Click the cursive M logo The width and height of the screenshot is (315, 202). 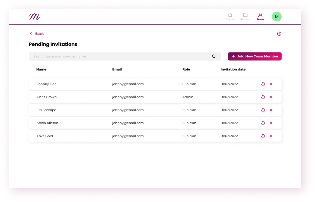tap(34, 16)
